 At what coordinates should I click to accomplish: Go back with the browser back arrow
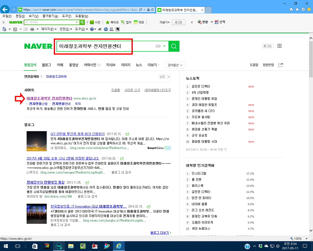5,10
